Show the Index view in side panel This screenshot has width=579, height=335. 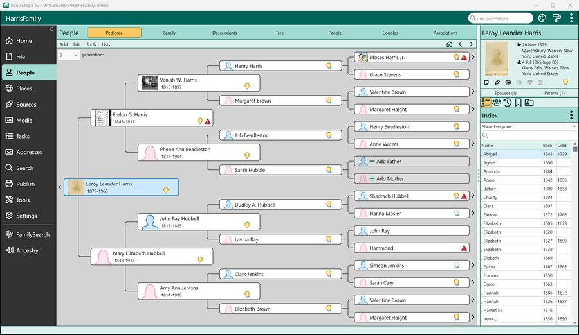486,103
